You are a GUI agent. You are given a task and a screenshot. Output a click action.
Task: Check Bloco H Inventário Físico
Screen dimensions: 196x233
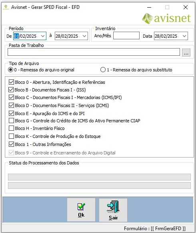(12, 128)
